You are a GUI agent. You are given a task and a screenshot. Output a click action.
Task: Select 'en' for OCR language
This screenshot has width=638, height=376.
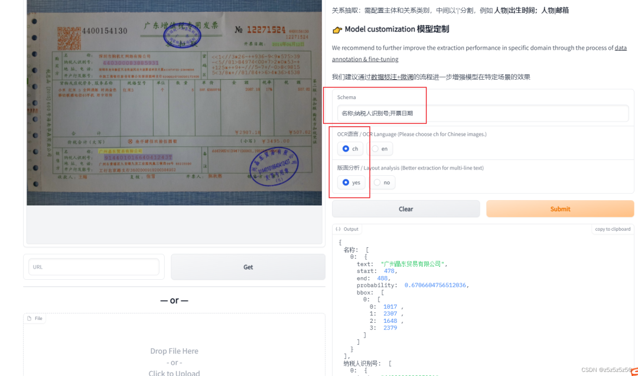coord(374,149)
